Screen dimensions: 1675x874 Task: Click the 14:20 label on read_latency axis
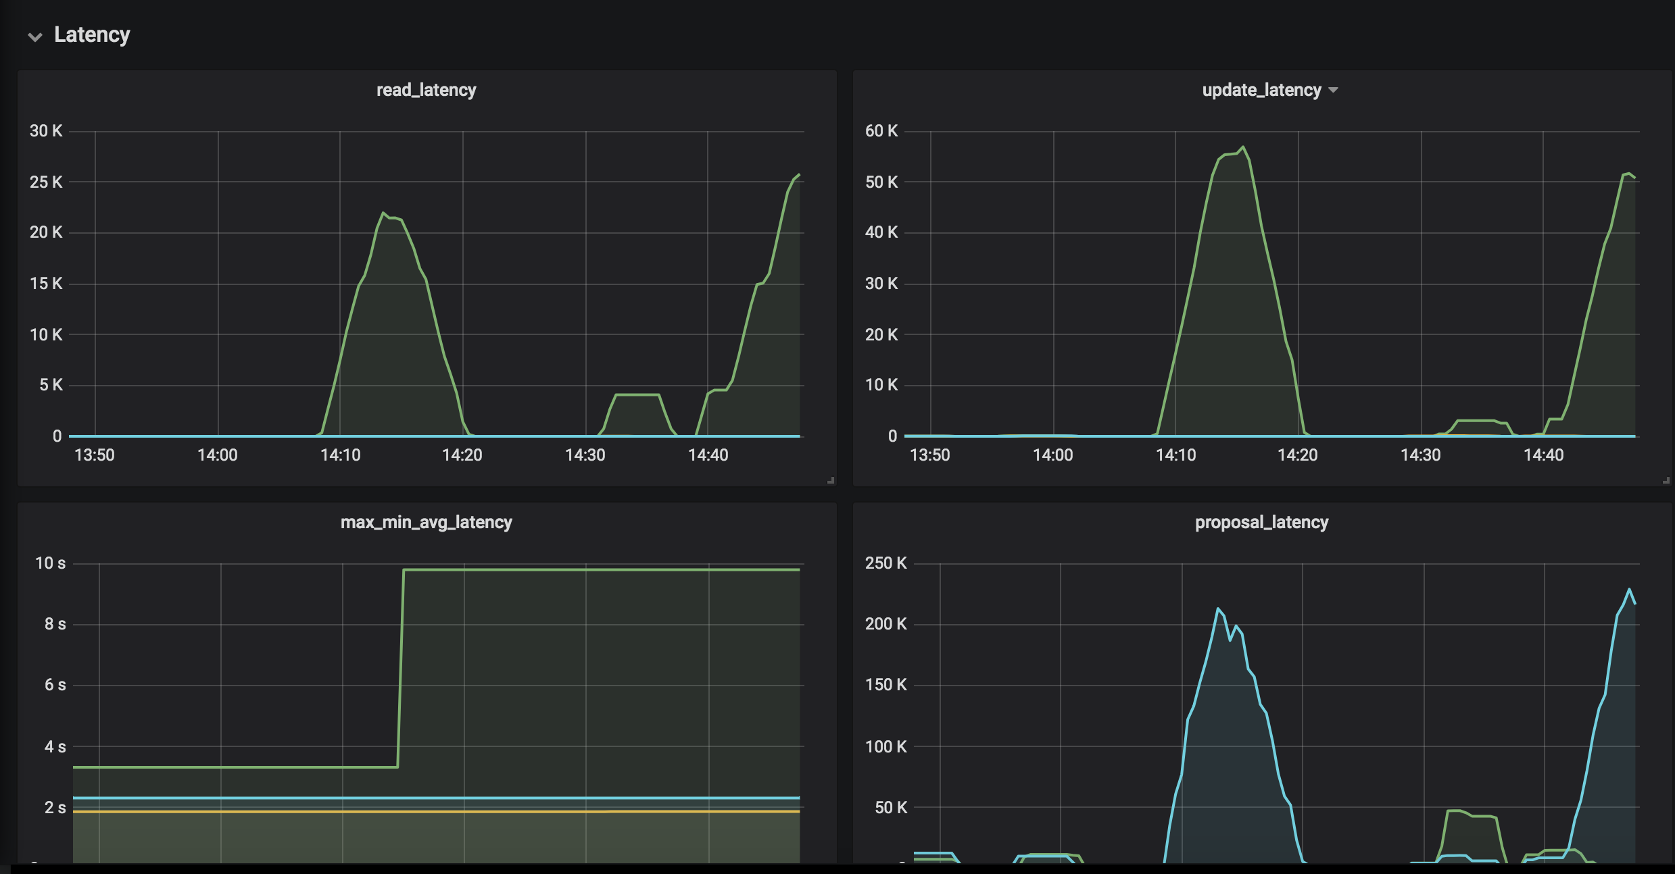pos(462,455)
